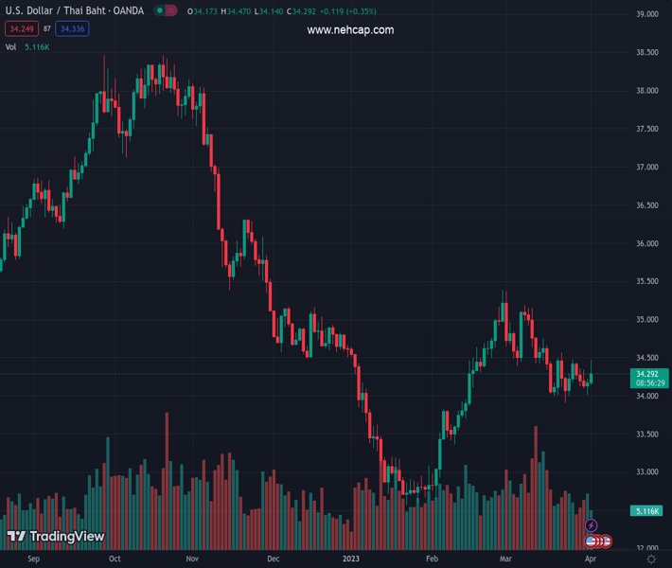
Task: Click the Dec label on time axis
Action: coord(273,559)
